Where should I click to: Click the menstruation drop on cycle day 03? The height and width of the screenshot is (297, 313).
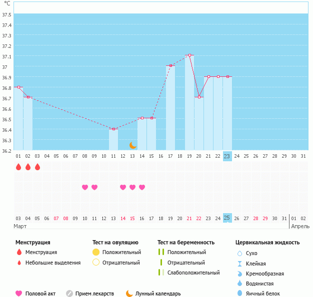[x=37, y=167]
